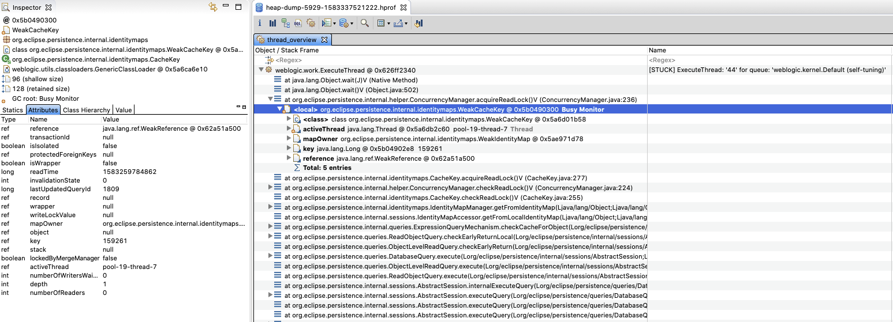Open the Histogram view icon

272,24
